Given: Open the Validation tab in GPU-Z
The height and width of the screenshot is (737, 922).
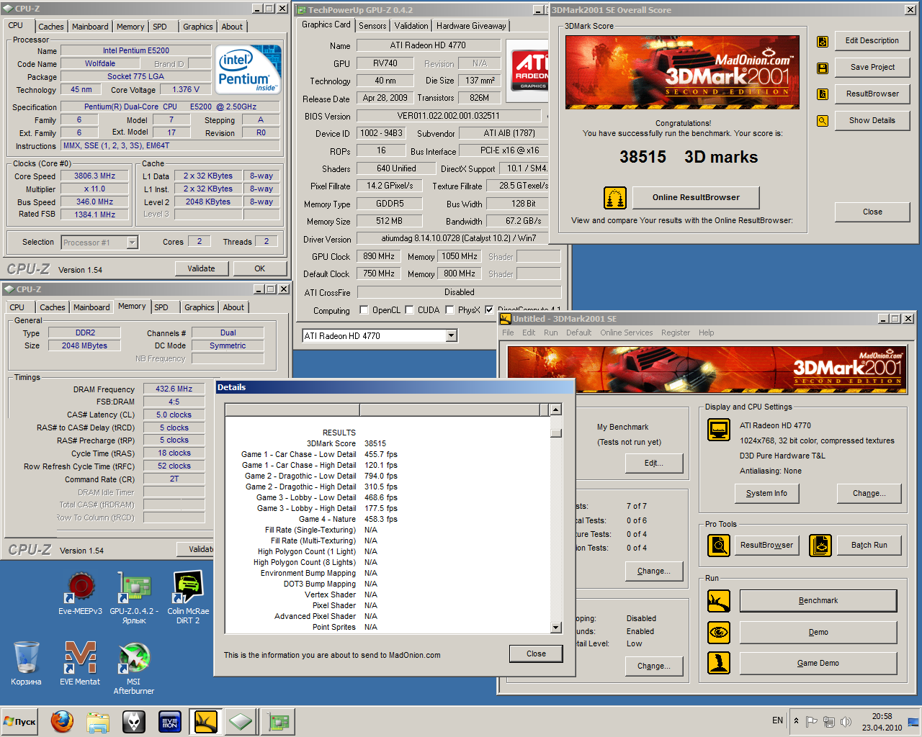Looking at the screenshot, I should [411, 26].
